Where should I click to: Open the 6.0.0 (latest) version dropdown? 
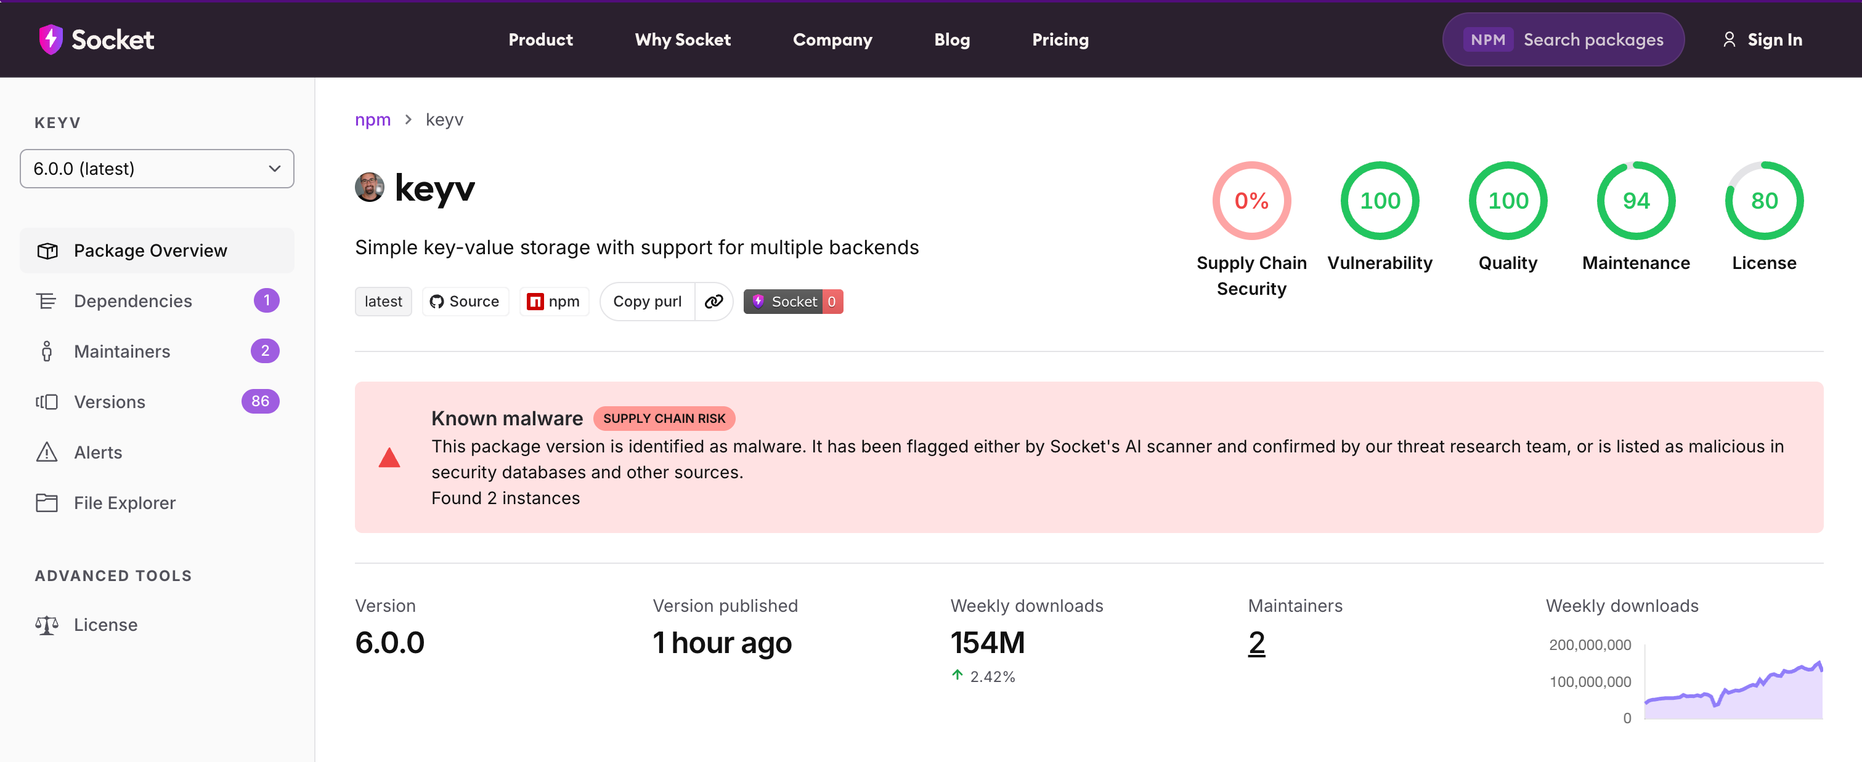coord(157,168)
